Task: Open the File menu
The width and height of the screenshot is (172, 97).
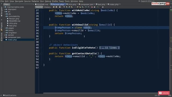Action: [2, 1]
